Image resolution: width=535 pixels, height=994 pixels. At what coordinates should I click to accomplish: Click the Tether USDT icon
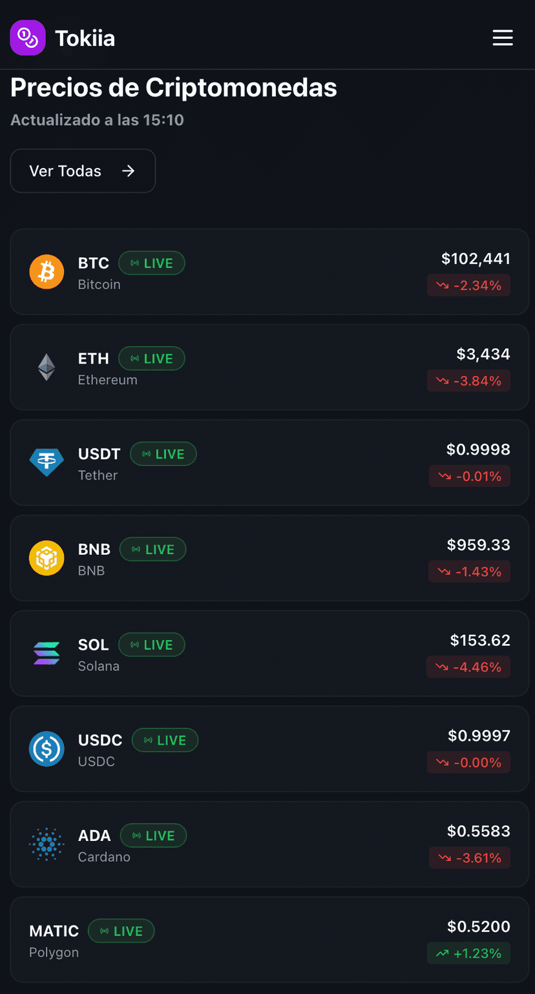(47, 462)
